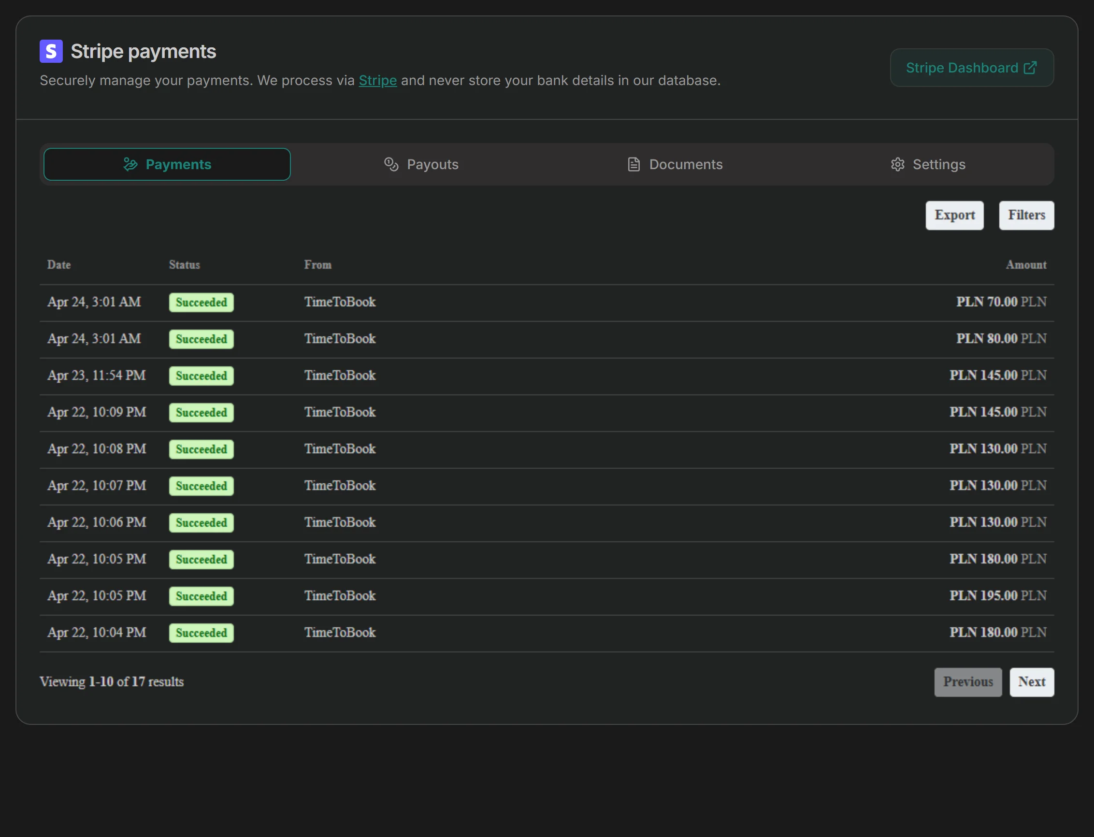Click Succeeded badge in the 10:09 PM row
Image resolution: width=1094 pixels, height=837 pixels.
point(202,413)
